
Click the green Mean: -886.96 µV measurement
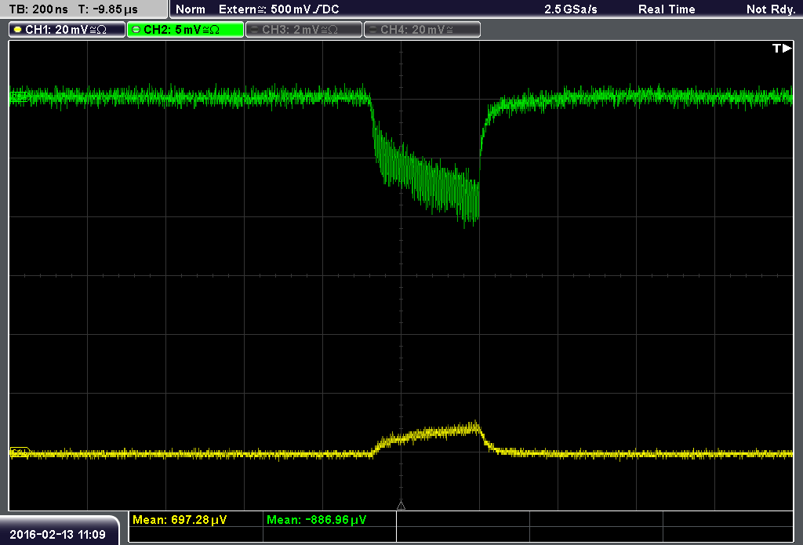(317, 520)
